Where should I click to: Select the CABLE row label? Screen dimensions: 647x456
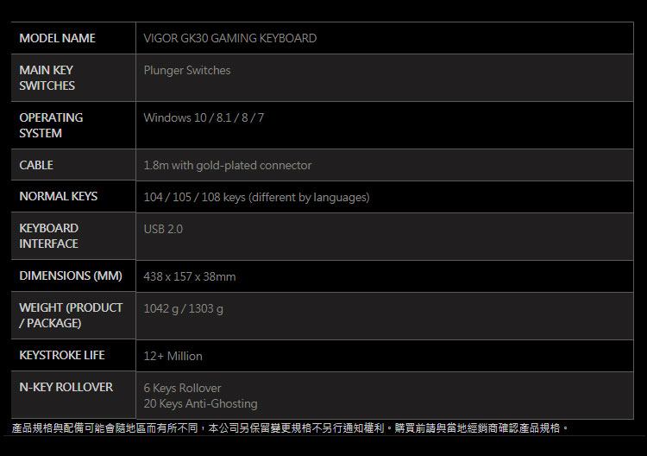tap(36, 165)
